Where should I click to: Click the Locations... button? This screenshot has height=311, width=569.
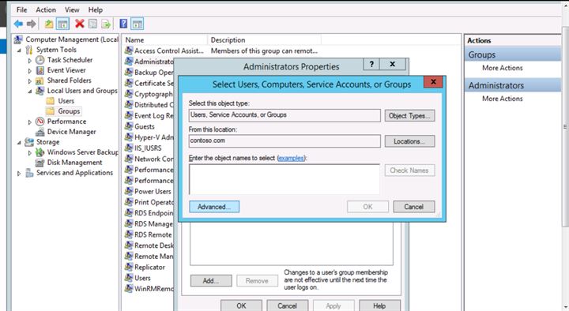[x=409, y=141]
